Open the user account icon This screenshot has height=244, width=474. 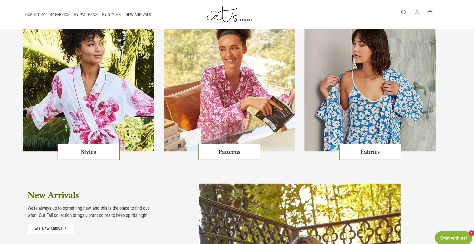417,13
